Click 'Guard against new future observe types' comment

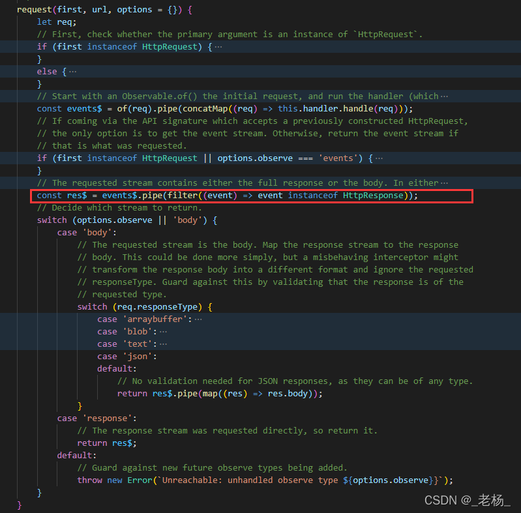[x=213, y=468]
